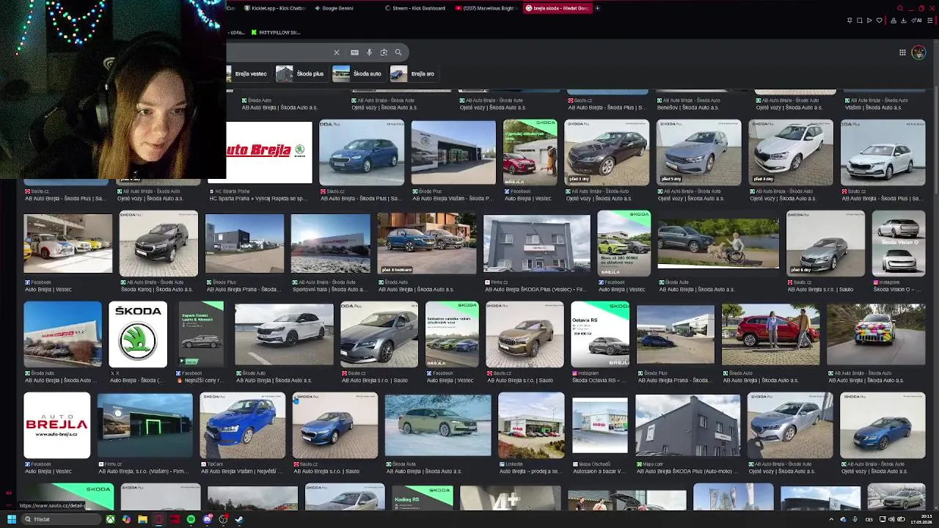
Task: Show hidden system tray icons
Action: click(831, 519)
